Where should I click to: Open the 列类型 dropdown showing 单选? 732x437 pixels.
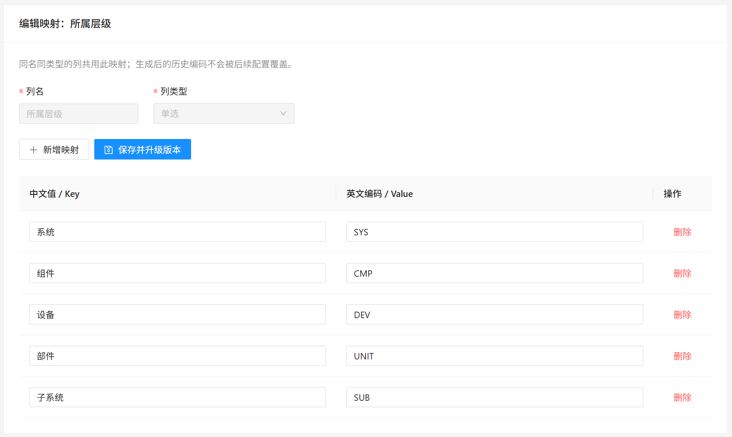pyautogui.click(x=224, y=113)
